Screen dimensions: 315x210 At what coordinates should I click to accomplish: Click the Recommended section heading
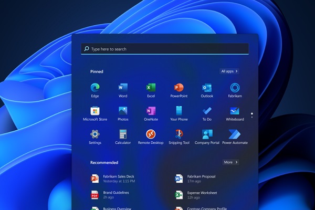pos(104,162)
